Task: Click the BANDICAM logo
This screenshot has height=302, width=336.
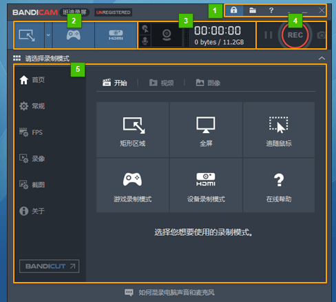Action: (x=35, y=12)
